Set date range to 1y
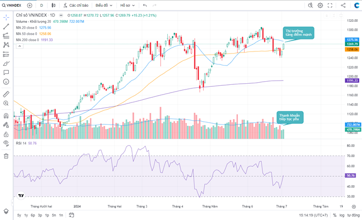This screenshot has width=362, height=220. click(x=26, y=215)
